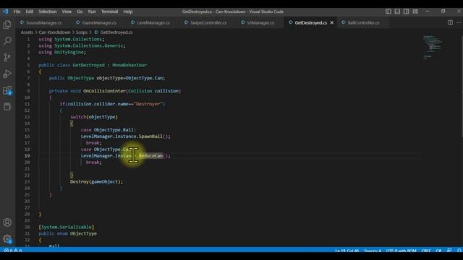
Task: Click Can Knockdown breadcrumb folder
Action: (x=55, y=32)
